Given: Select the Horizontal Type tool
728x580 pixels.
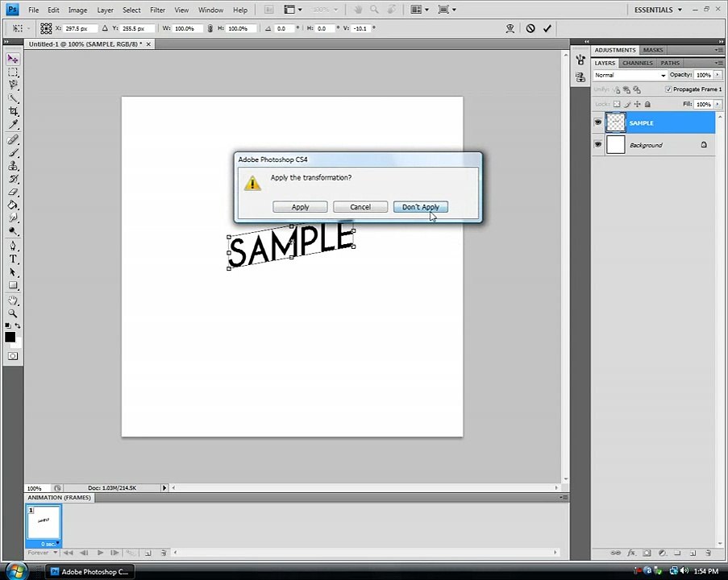Looking at the screenshot, I should (x=13, y=259).
